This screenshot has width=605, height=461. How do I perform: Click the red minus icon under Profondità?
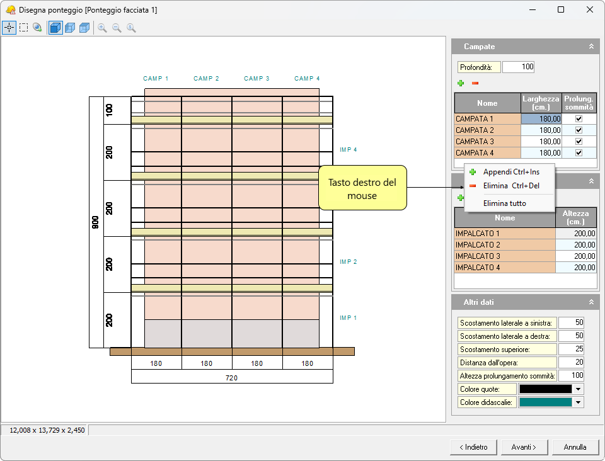pos(475,83)
